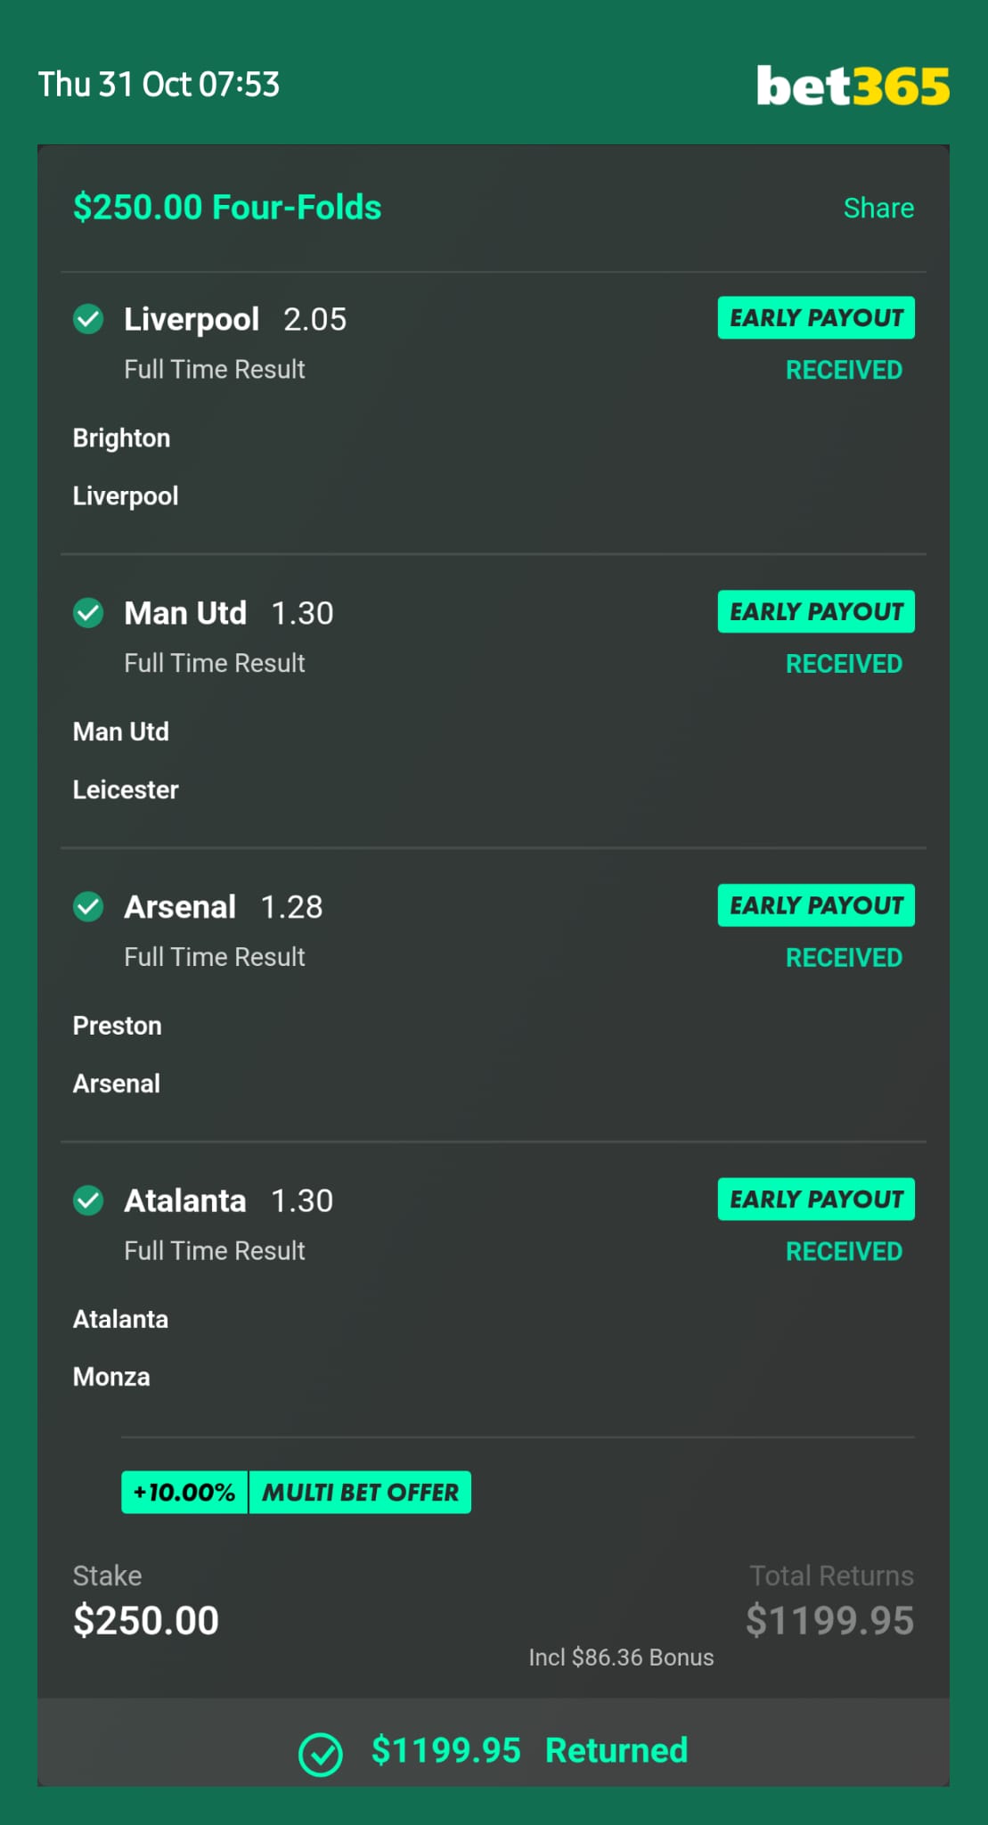Click the green checkmark beside Liverpool
The width and height of the screenshot is (988, 1825).
point(88,319)
